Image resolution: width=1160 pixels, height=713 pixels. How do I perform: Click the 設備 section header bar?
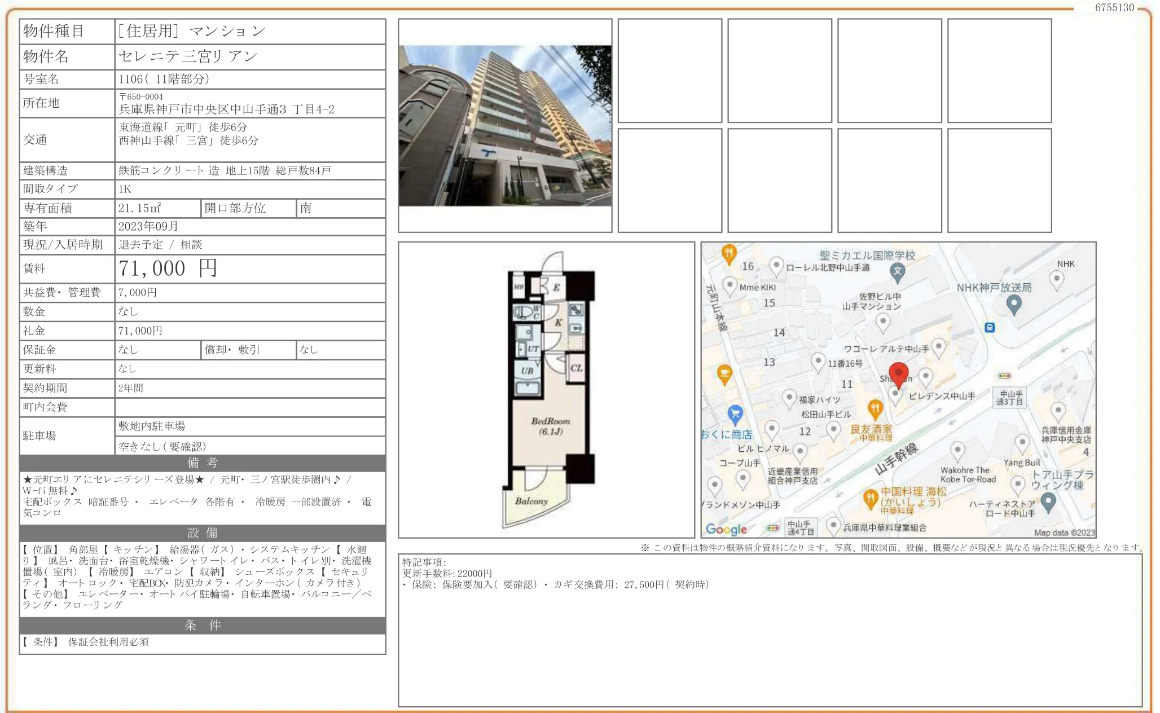pyautogui.click(x=203, y=533)
